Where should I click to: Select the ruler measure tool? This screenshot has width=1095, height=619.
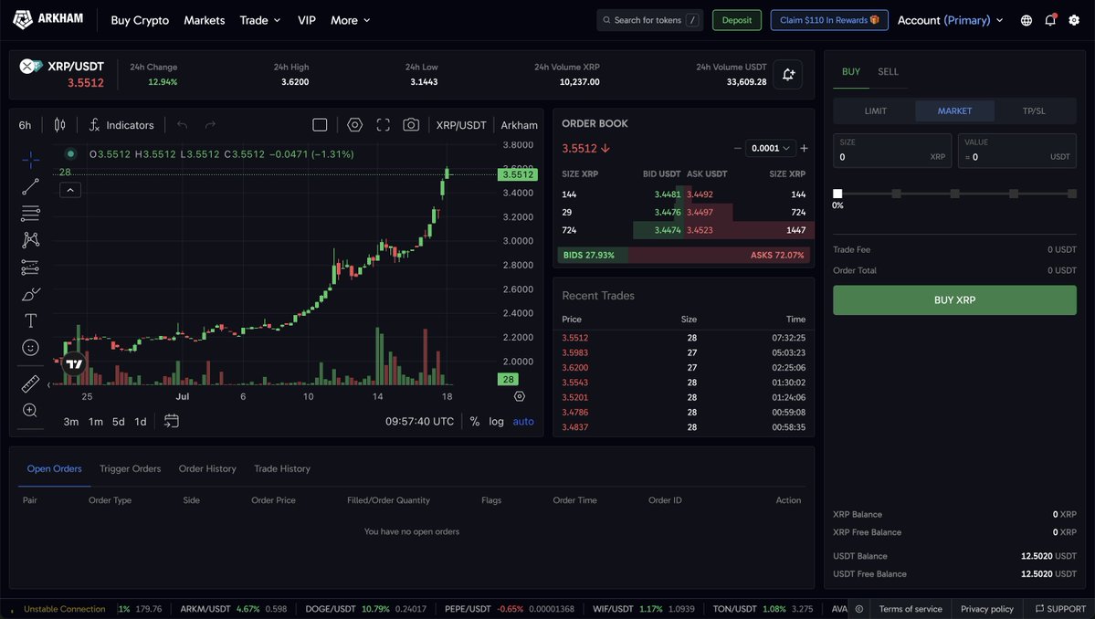(30, 383)
